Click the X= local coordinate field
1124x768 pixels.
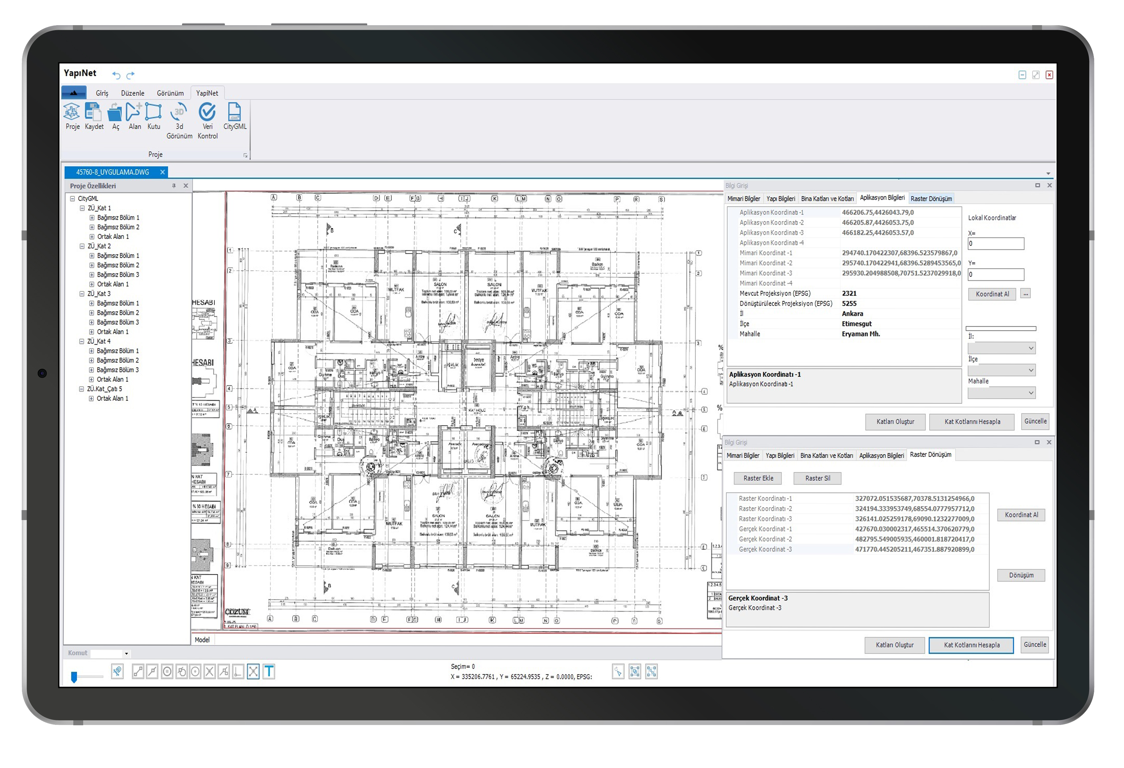tap(996, 243)
